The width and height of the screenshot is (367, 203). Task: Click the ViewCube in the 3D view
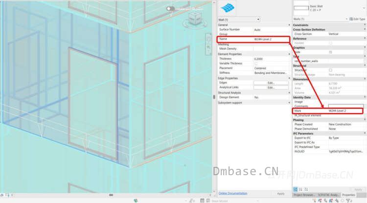tap(195, 19)
